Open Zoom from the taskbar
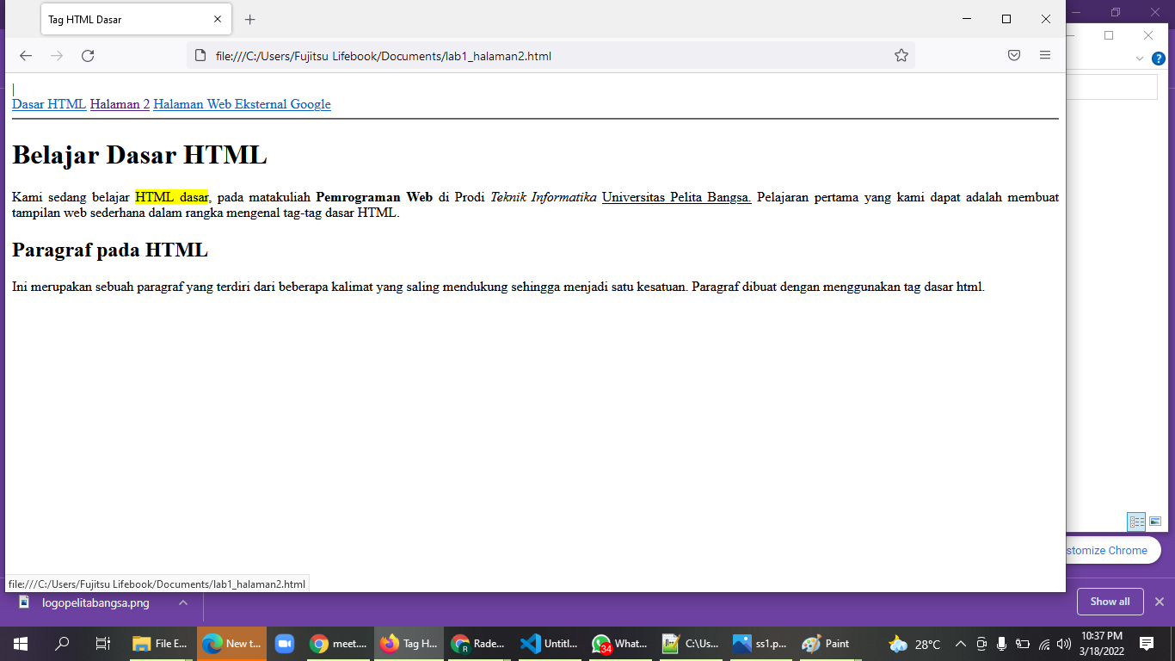The image size is (1175, 661). pyautogui.click(x=285, y=643)
